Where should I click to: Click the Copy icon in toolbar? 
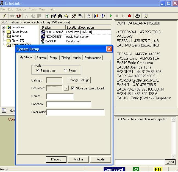33,16
